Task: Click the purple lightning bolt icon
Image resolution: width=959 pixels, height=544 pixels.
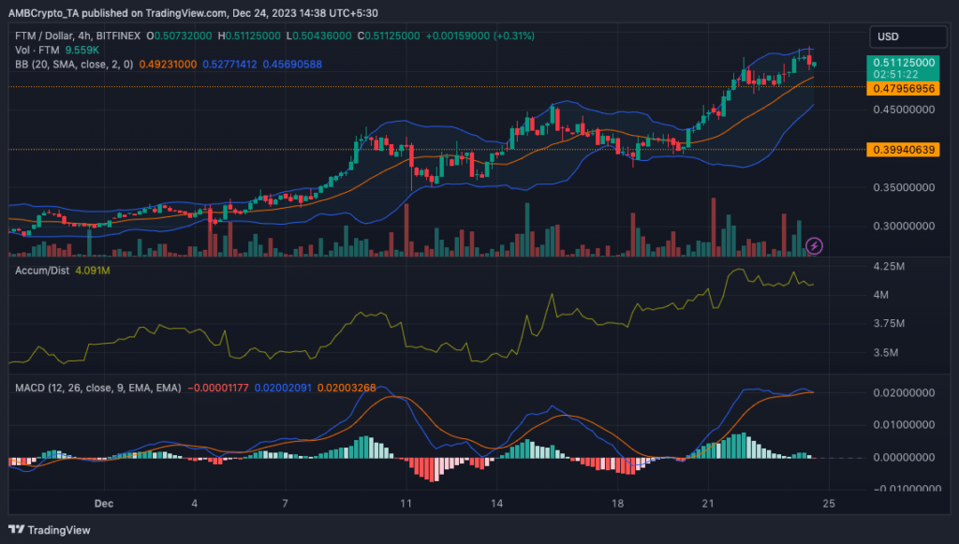Action: click(x=814, y=246)
